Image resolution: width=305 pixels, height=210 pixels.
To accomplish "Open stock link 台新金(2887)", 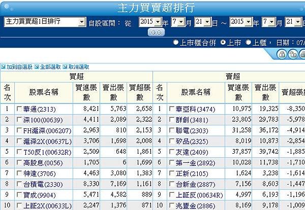I will tap(195, 184).
